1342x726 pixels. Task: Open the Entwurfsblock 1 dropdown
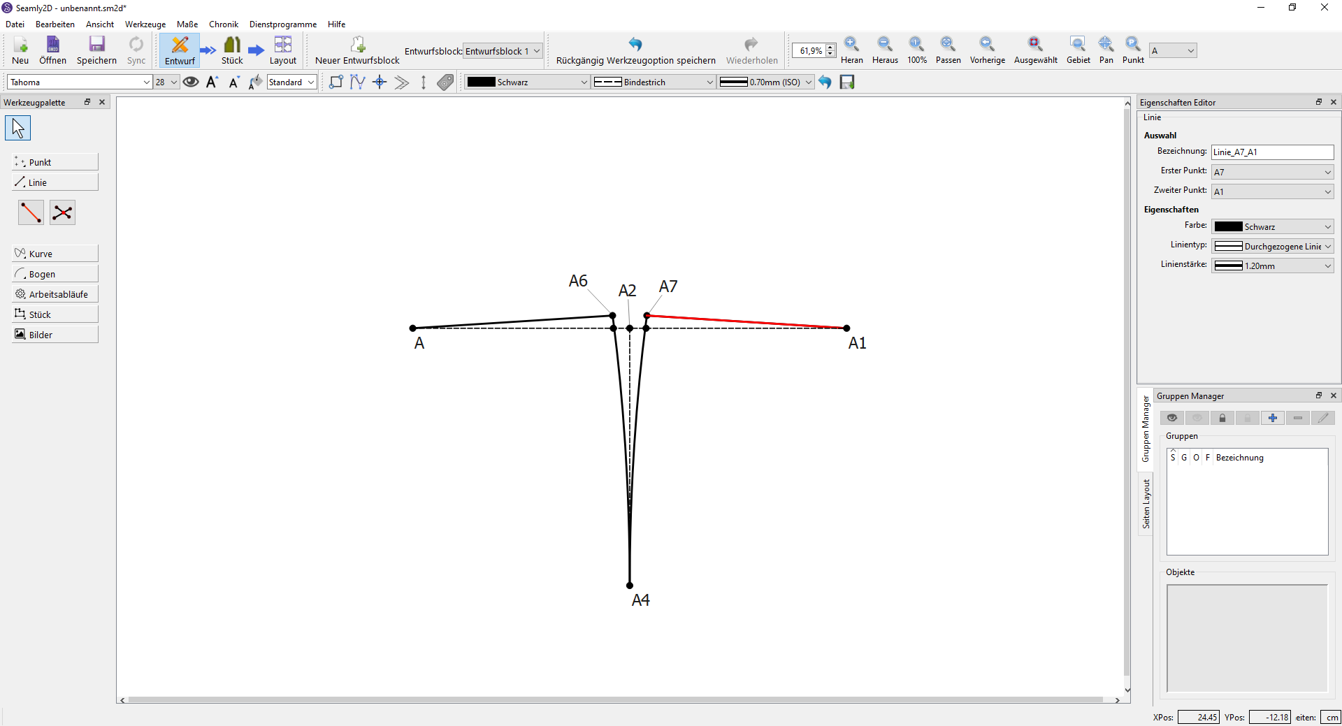point(503,51)
